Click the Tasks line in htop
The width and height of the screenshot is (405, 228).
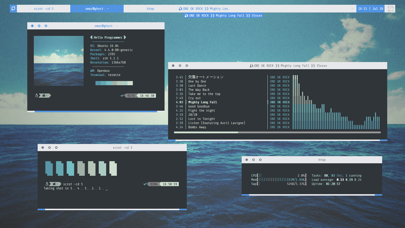(337, 175)
